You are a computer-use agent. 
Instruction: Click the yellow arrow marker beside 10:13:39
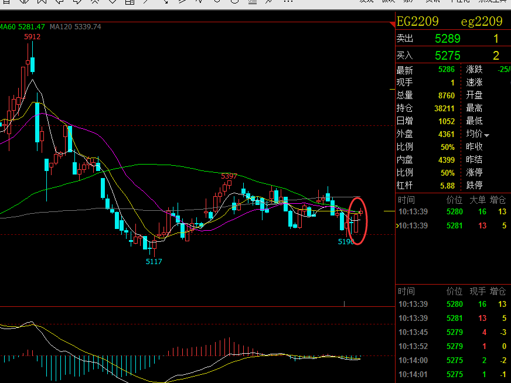pos(397,225)
